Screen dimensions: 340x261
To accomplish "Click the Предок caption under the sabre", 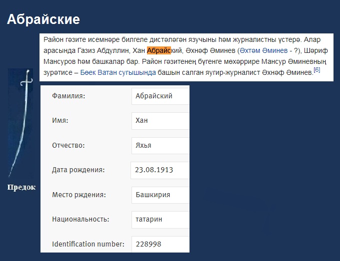I will click(21, 187).
